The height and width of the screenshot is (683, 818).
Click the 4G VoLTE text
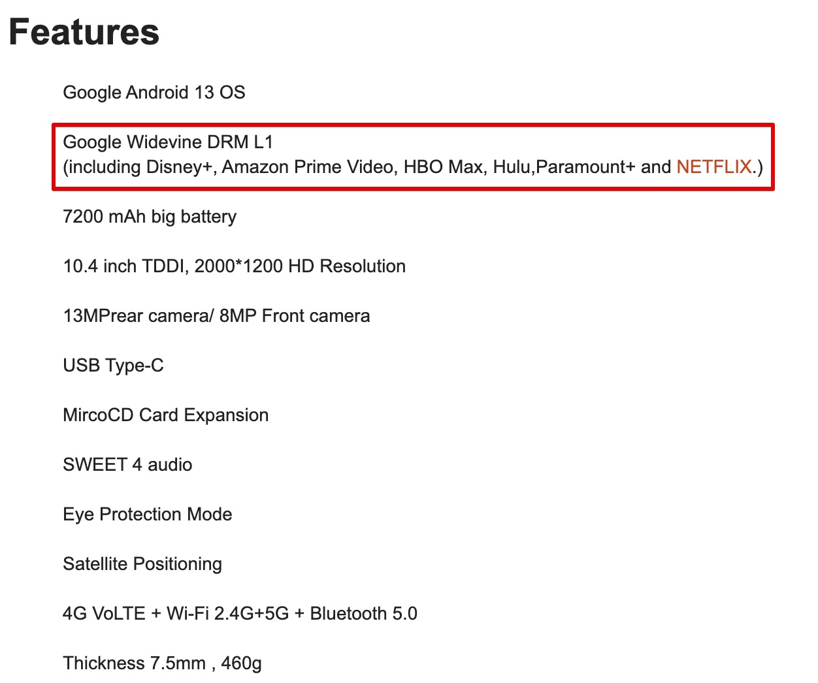tap(104, 614)
